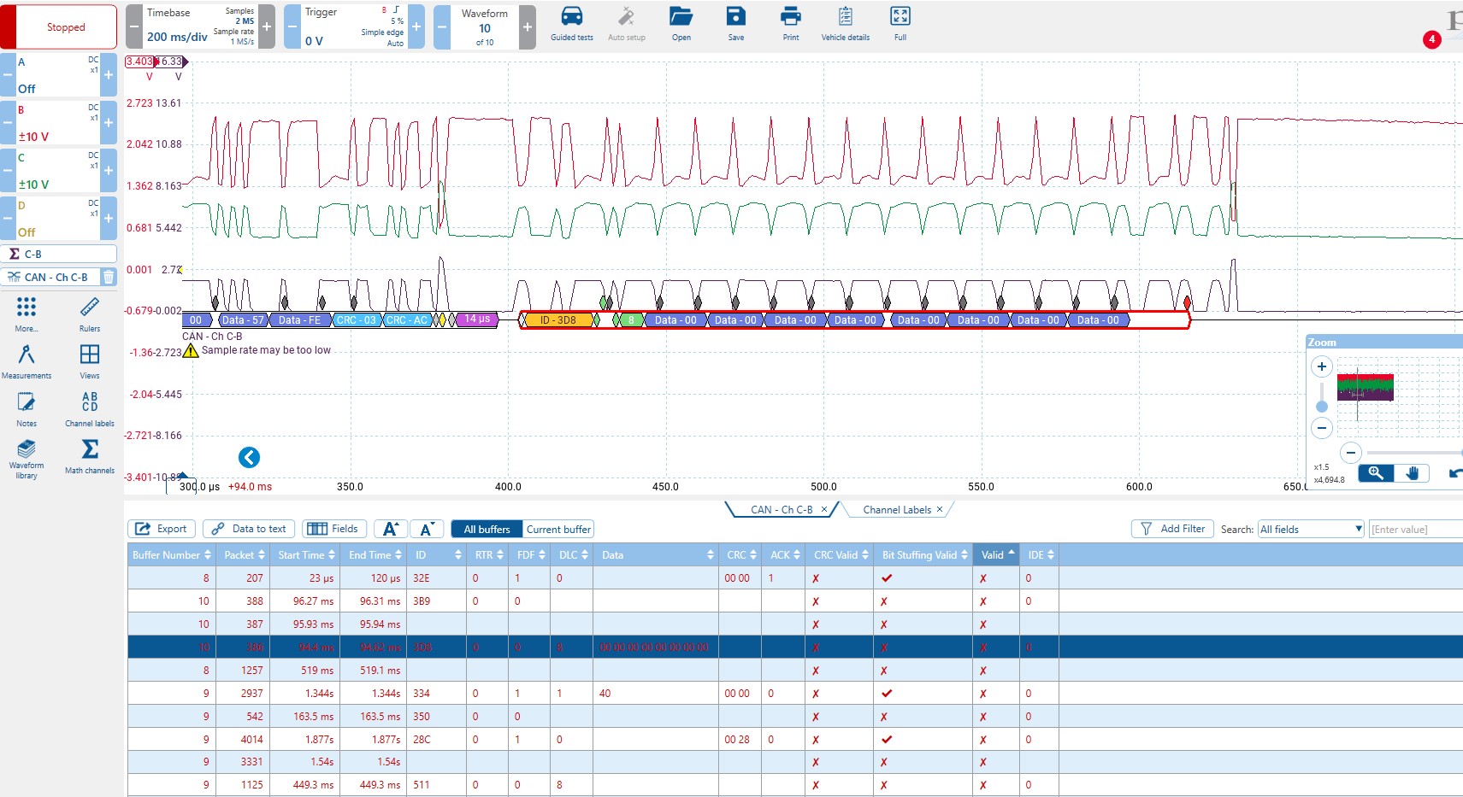Click the Export button
This screenshot has height=797, width=1463.
[162, 529]
